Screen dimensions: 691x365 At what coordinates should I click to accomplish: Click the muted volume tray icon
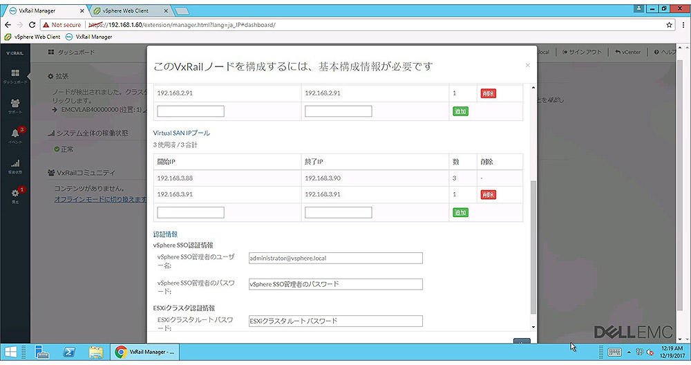point(650,353)
